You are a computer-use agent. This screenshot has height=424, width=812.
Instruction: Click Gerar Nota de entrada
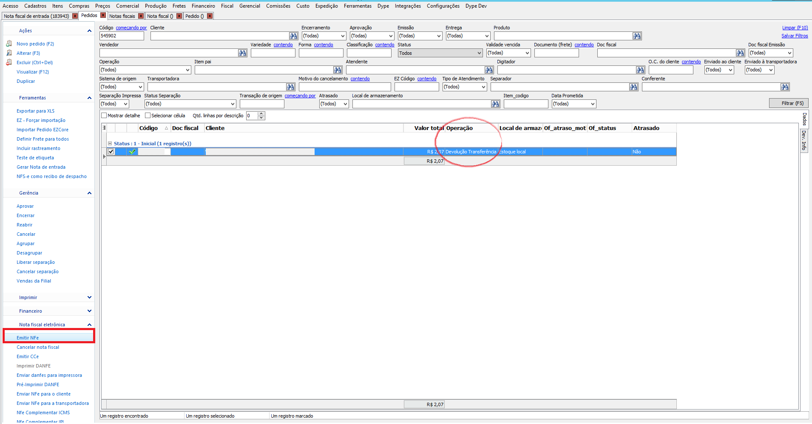coord(41,167)
